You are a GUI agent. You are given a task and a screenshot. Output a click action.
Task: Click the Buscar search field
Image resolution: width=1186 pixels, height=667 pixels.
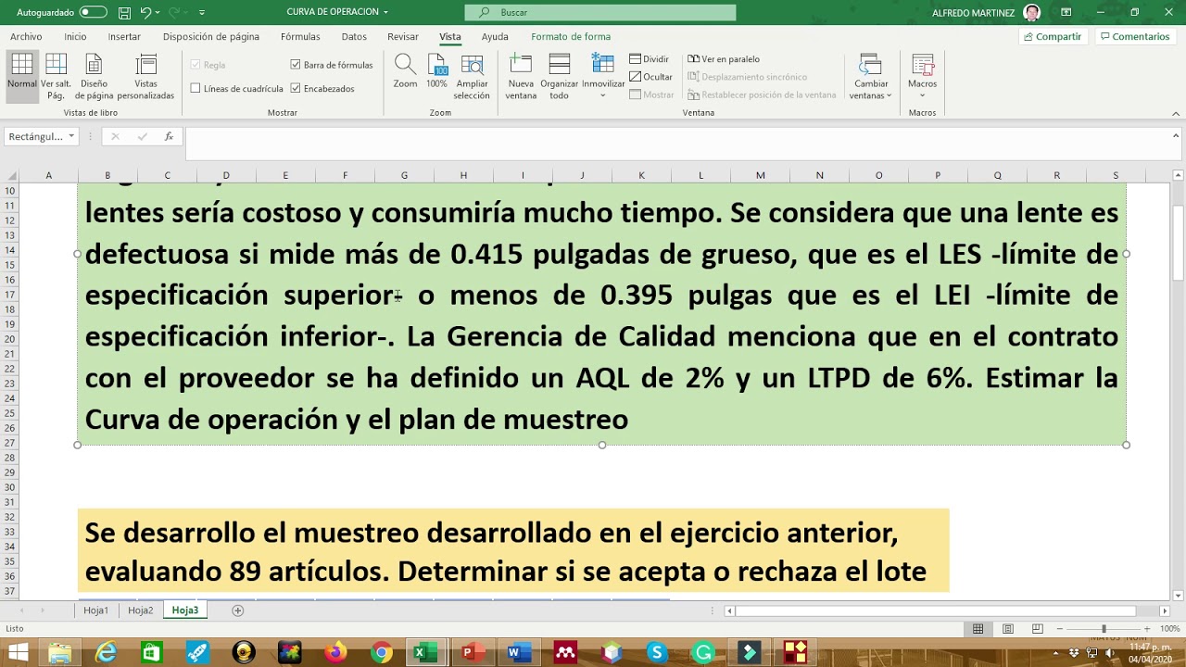(600, 12)
